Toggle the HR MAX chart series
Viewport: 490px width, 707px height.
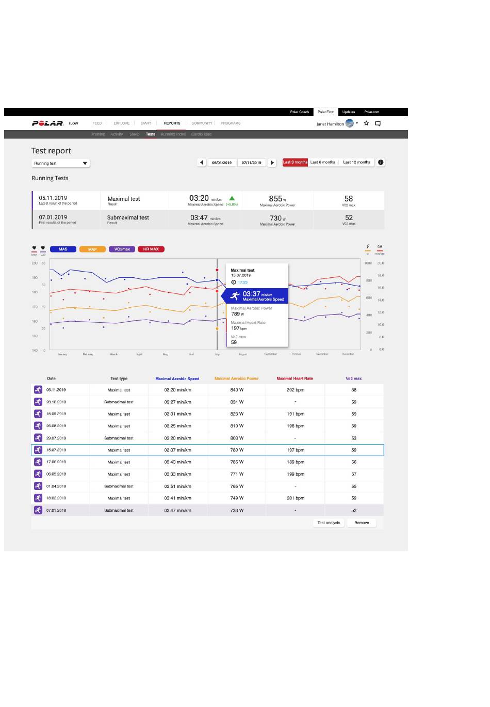pos(151,249)
